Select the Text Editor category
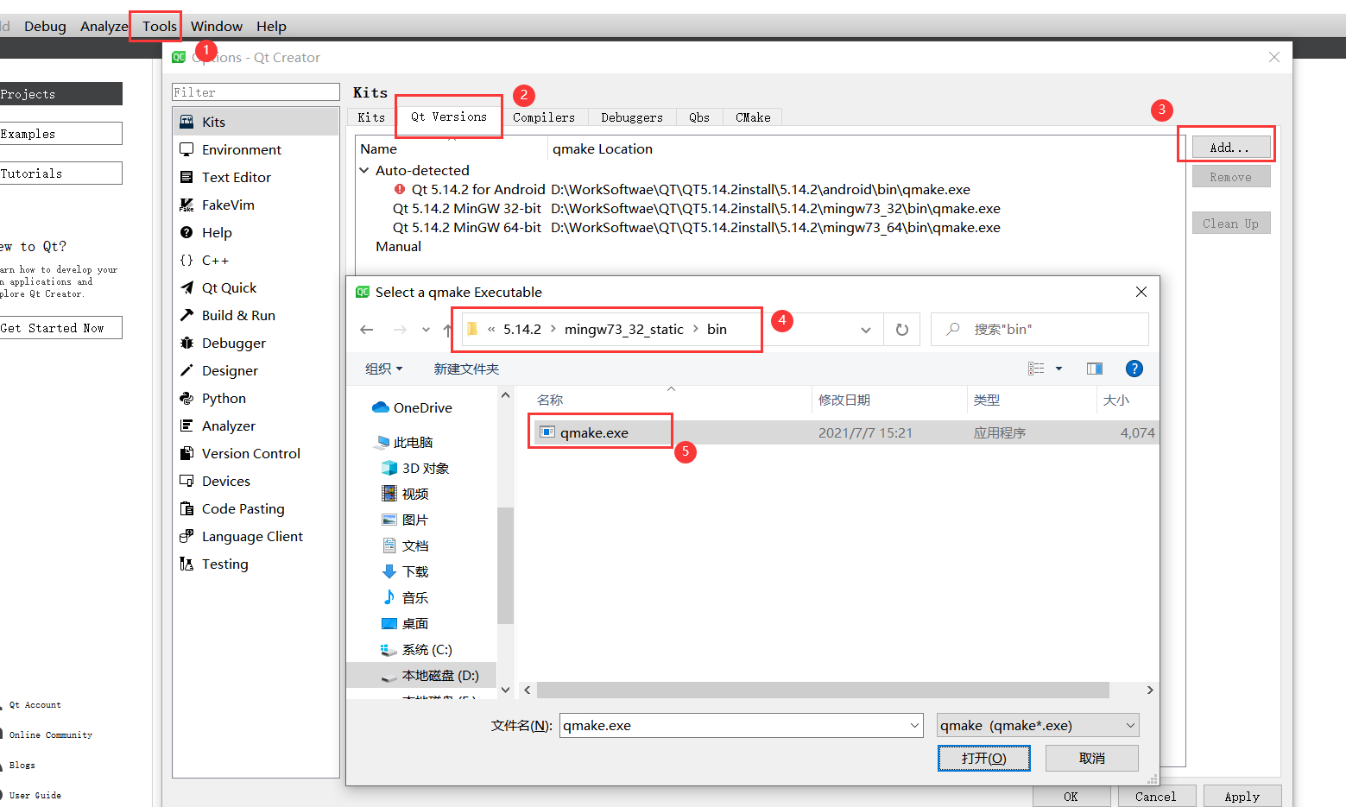Viewport: 1346px width, 807px height. (x=235, y=177)
